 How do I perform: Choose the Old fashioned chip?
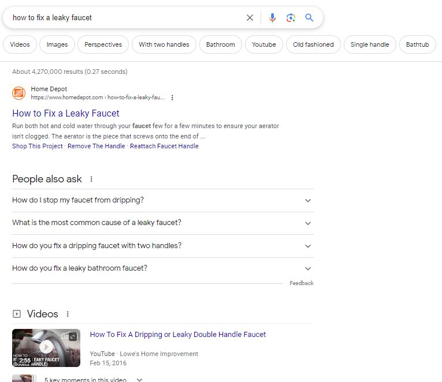[313, 44]
